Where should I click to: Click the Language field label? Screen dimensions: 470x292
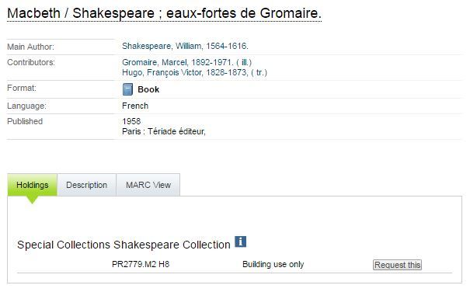coord(26,106)
